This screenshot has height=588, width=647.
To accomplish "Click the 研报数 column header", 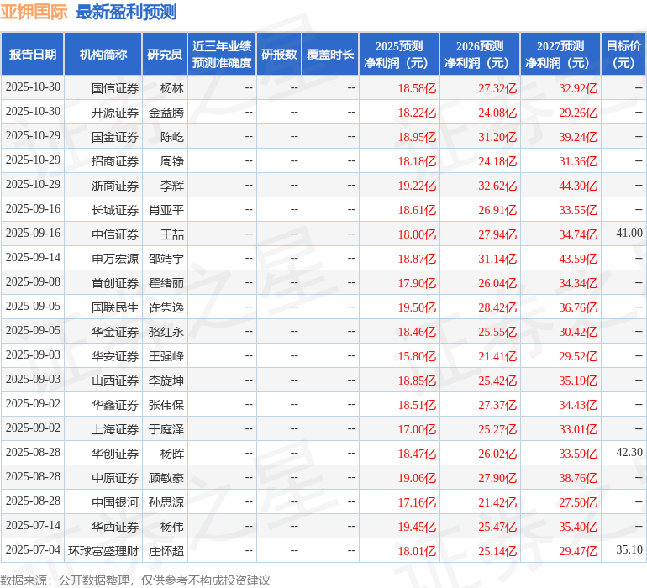I will [279, 55].
